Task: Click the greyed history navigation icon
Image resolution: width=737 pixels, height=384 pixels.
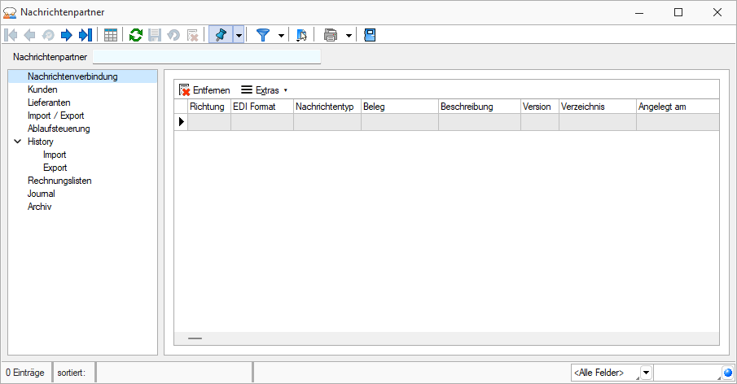Action: 48,35
